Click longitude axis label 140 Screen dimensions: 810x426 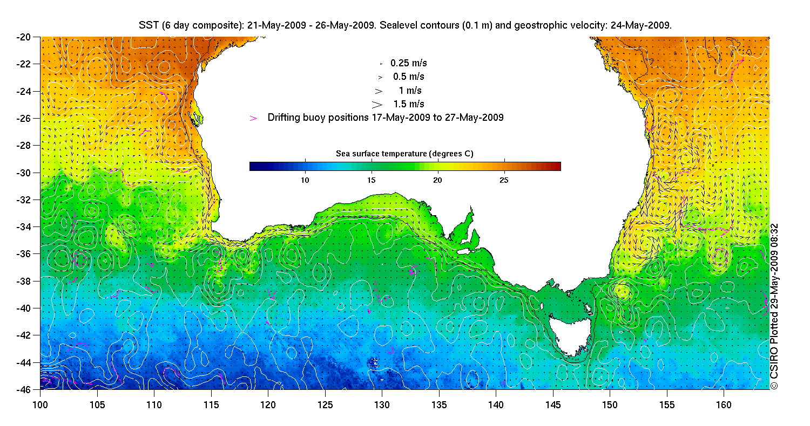tap(496, 404)
